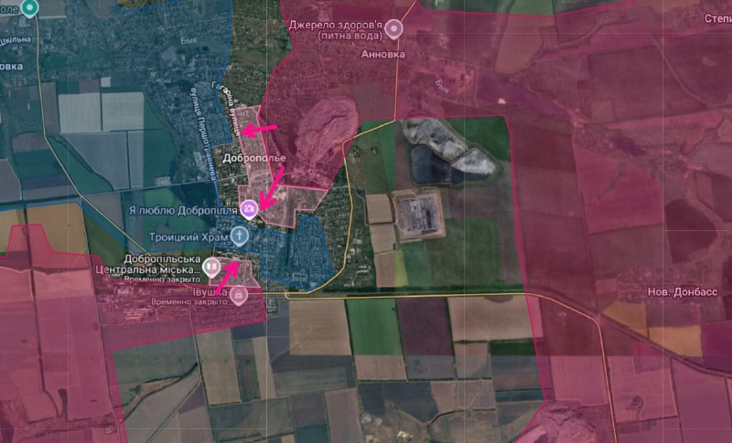The width and height of the screenshot is (732, 443).
Task: Select the Троицкий Храм church marker icon
Action: pos(239,237)
